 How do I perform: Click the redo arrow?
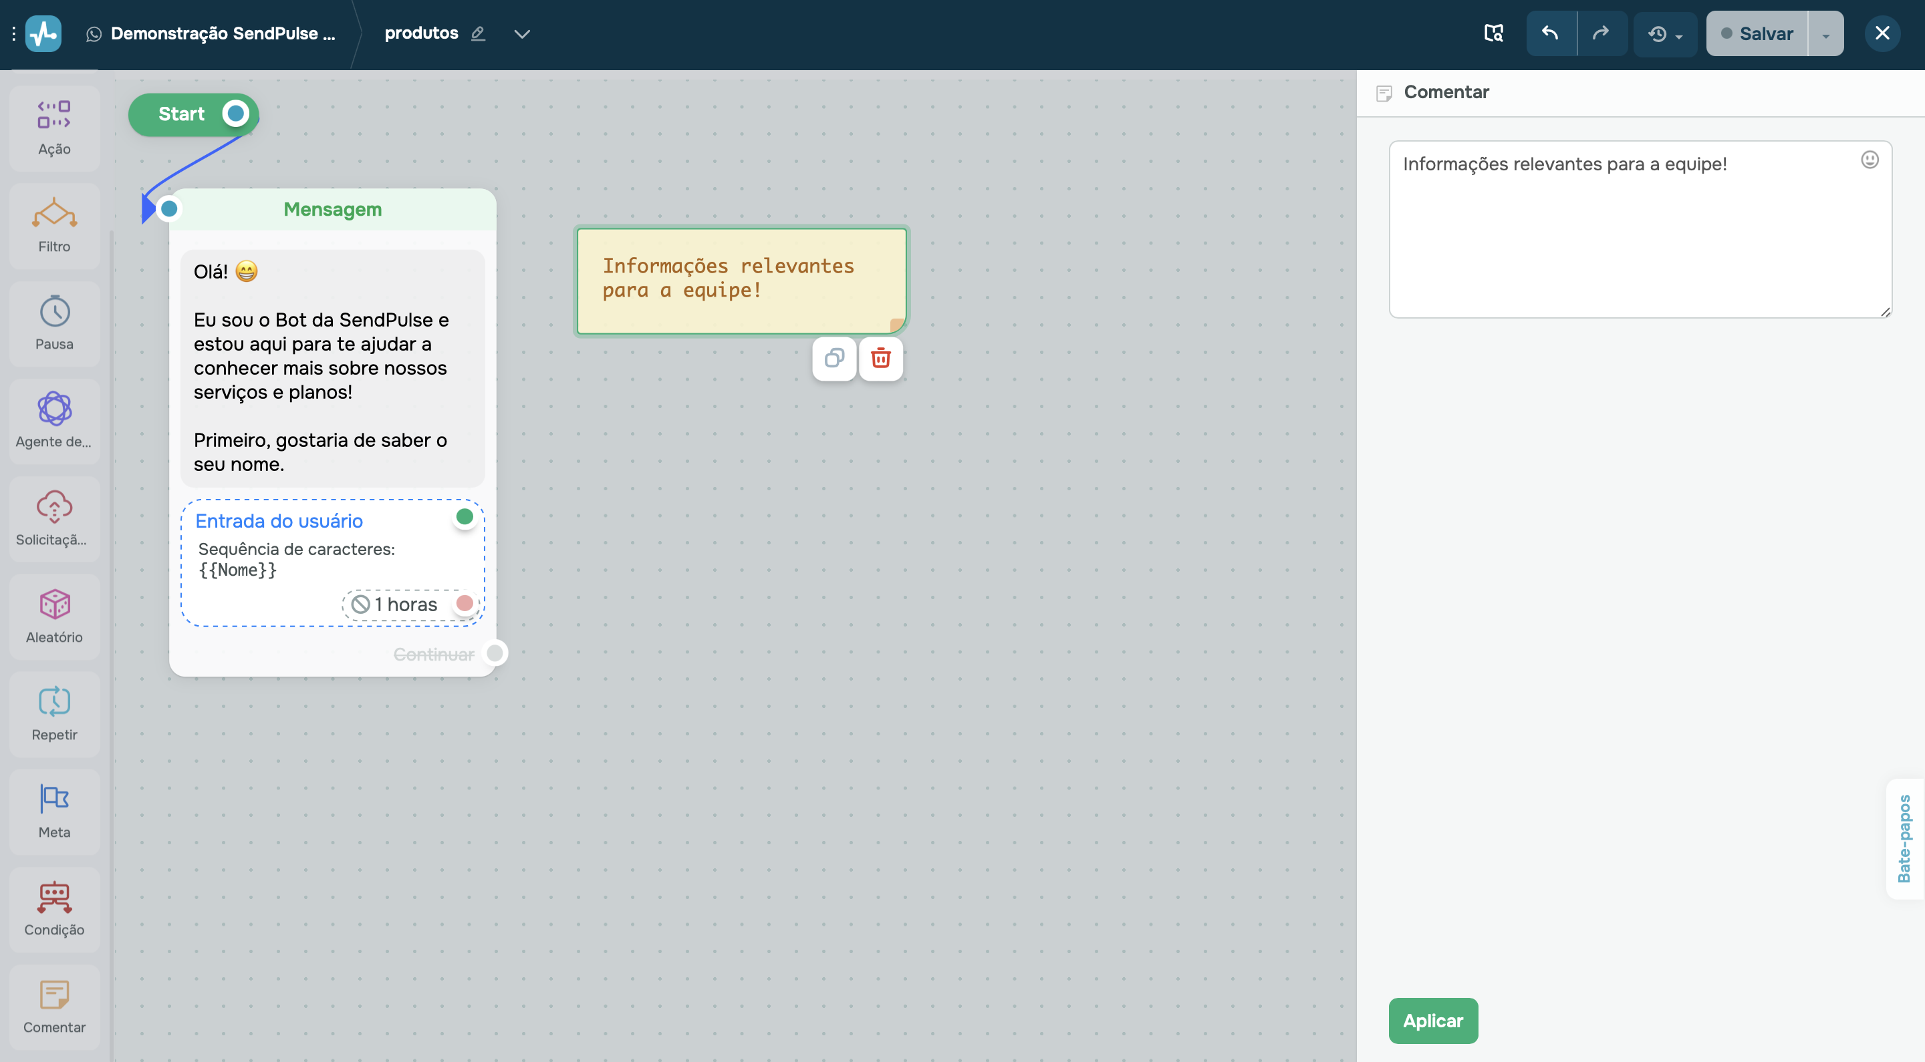tap(1601, 33)
